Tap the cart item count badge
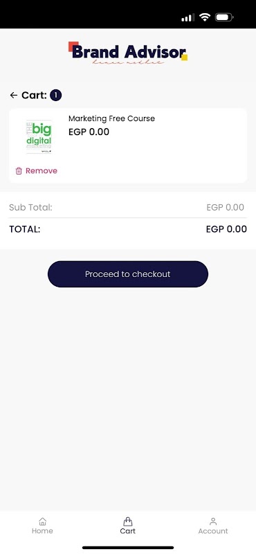The image size is (256, 554). (x=56, y=95)
